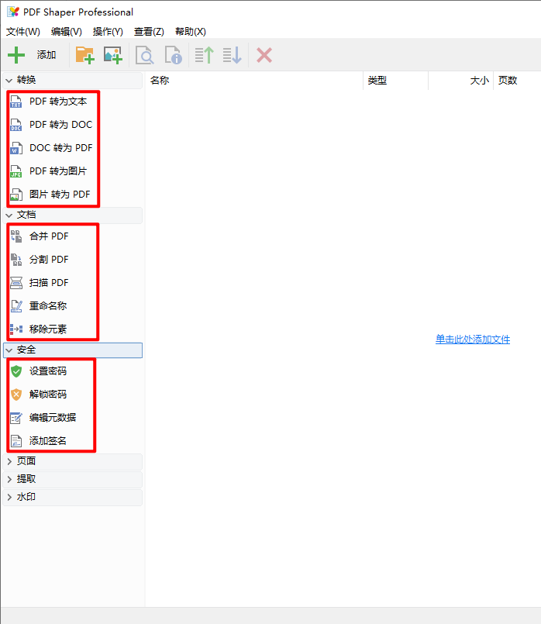Screen dimensions: 541x624
Task: Click the PDF Shaper app logo icon
Action: pyautogui.click(x=13, y=12)
